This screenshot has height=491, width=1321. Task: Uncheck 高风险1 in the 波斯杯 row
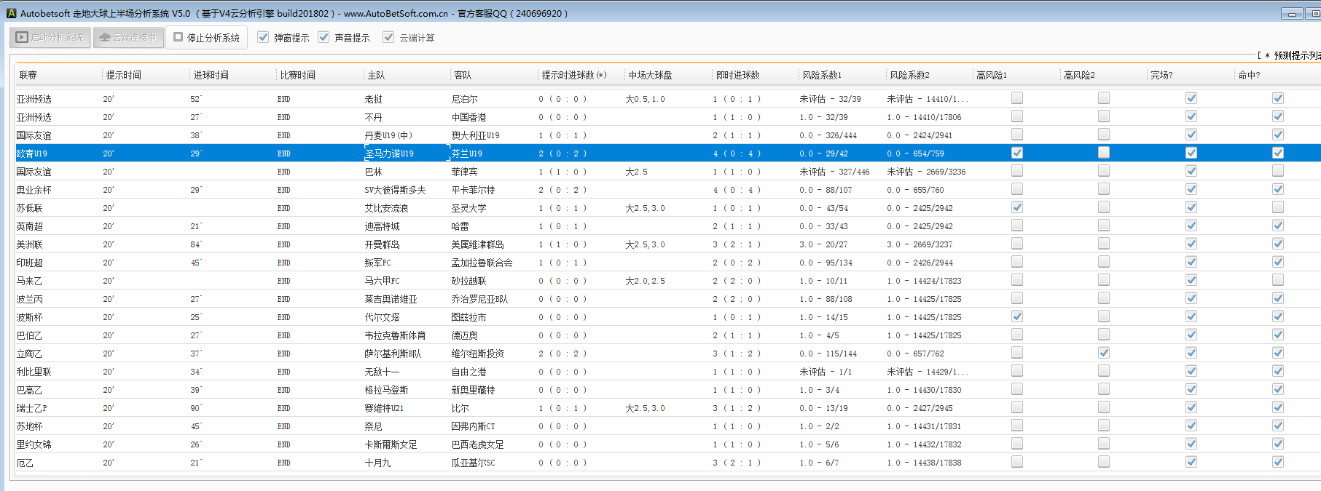pos(1016,316)
